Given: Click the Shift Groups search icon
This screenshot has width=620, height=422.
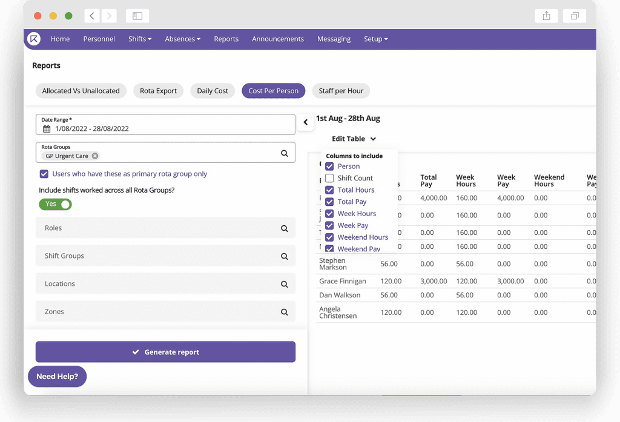Looking at the screenshot, I should (285, 257).
